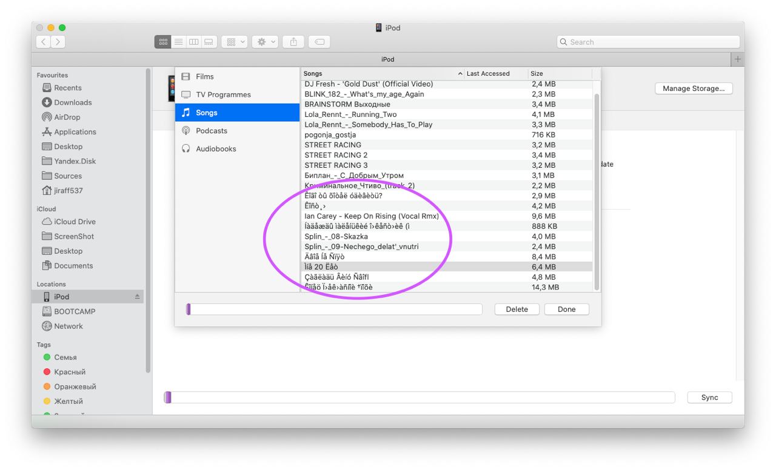This screenshot has height=470, width=776.
Task: Add a new tab with the plus button
Action: click(738, 59)
